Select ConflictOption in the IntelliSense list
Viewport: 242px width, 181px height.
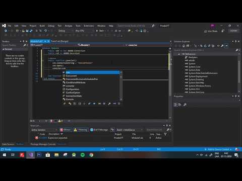pyautogui.click(x=73, y=93)
